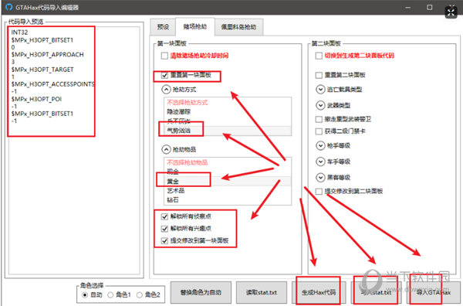Open the 赌场抢劫 tab
The width and height of the screenshot is (463, 306).
pyautogui.click(x=195, y=27)
